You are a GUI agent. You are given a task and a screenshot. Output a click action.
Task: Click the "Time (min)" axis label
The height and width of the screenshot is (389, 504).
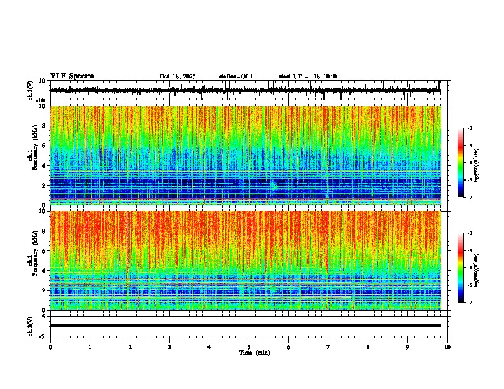point(255,353)
